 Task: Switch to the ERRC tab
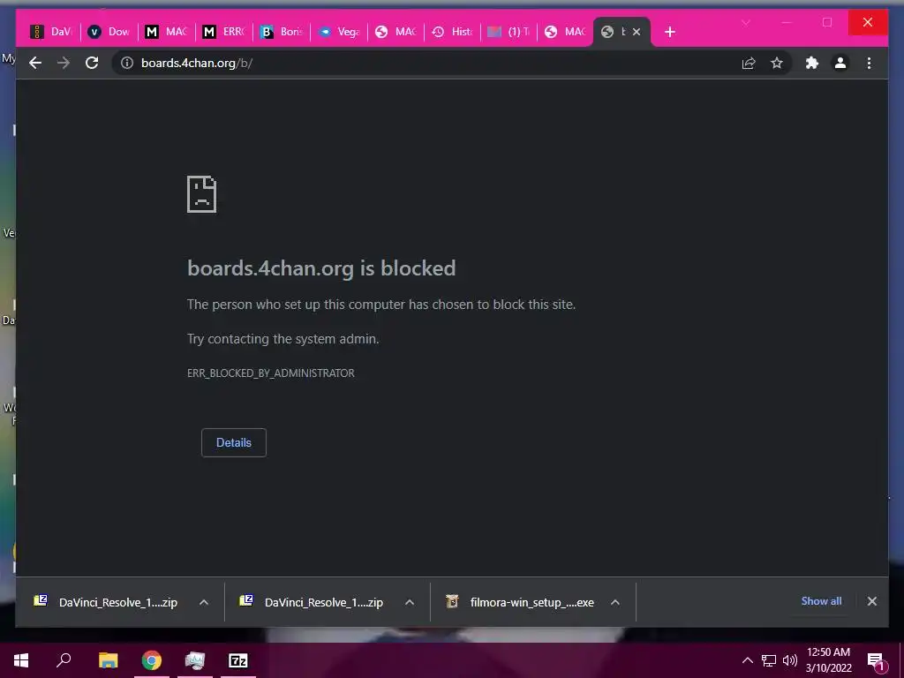click(223, 32)
